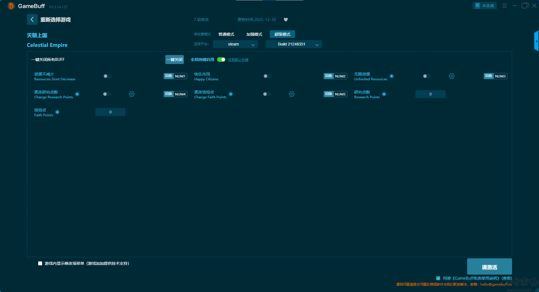Open settings gear for Change Faith Points

pyautogui.click(x=292, y=94)
